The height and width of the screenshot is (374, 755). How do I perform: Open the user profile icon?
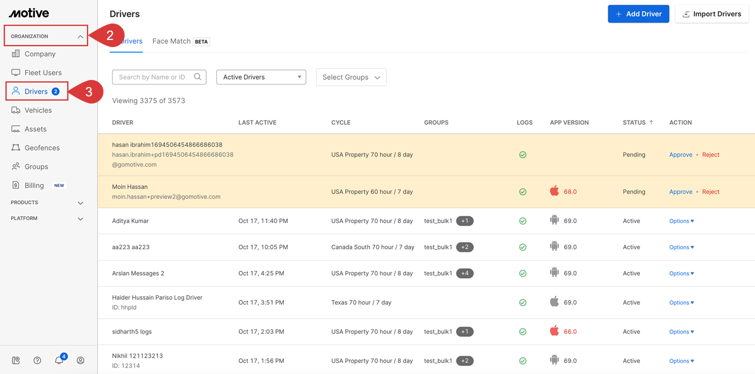tap(80, 360)
